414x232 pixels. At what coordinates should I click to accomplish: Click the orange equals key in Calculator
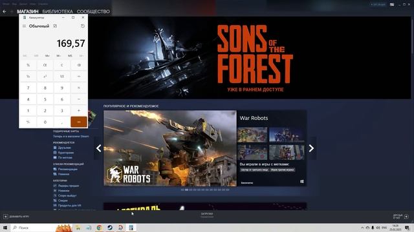[79, 122]
